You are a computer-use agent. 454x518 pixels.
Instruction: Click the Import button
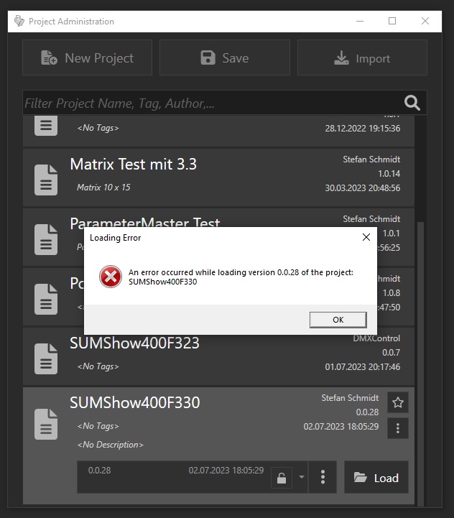[x=362, y=58]
